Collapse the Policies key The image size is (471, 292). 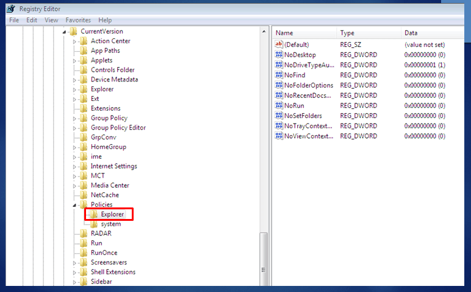[74, 205]
